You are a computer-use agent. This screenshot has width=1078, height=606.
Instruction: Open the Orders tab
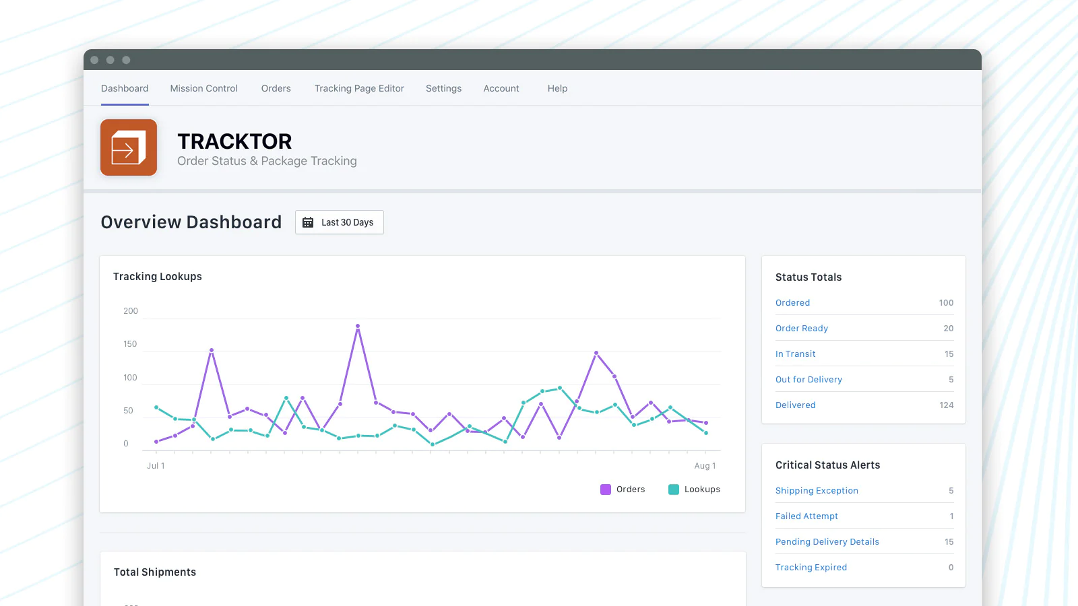pyautogui.click(x=276, y=88)
